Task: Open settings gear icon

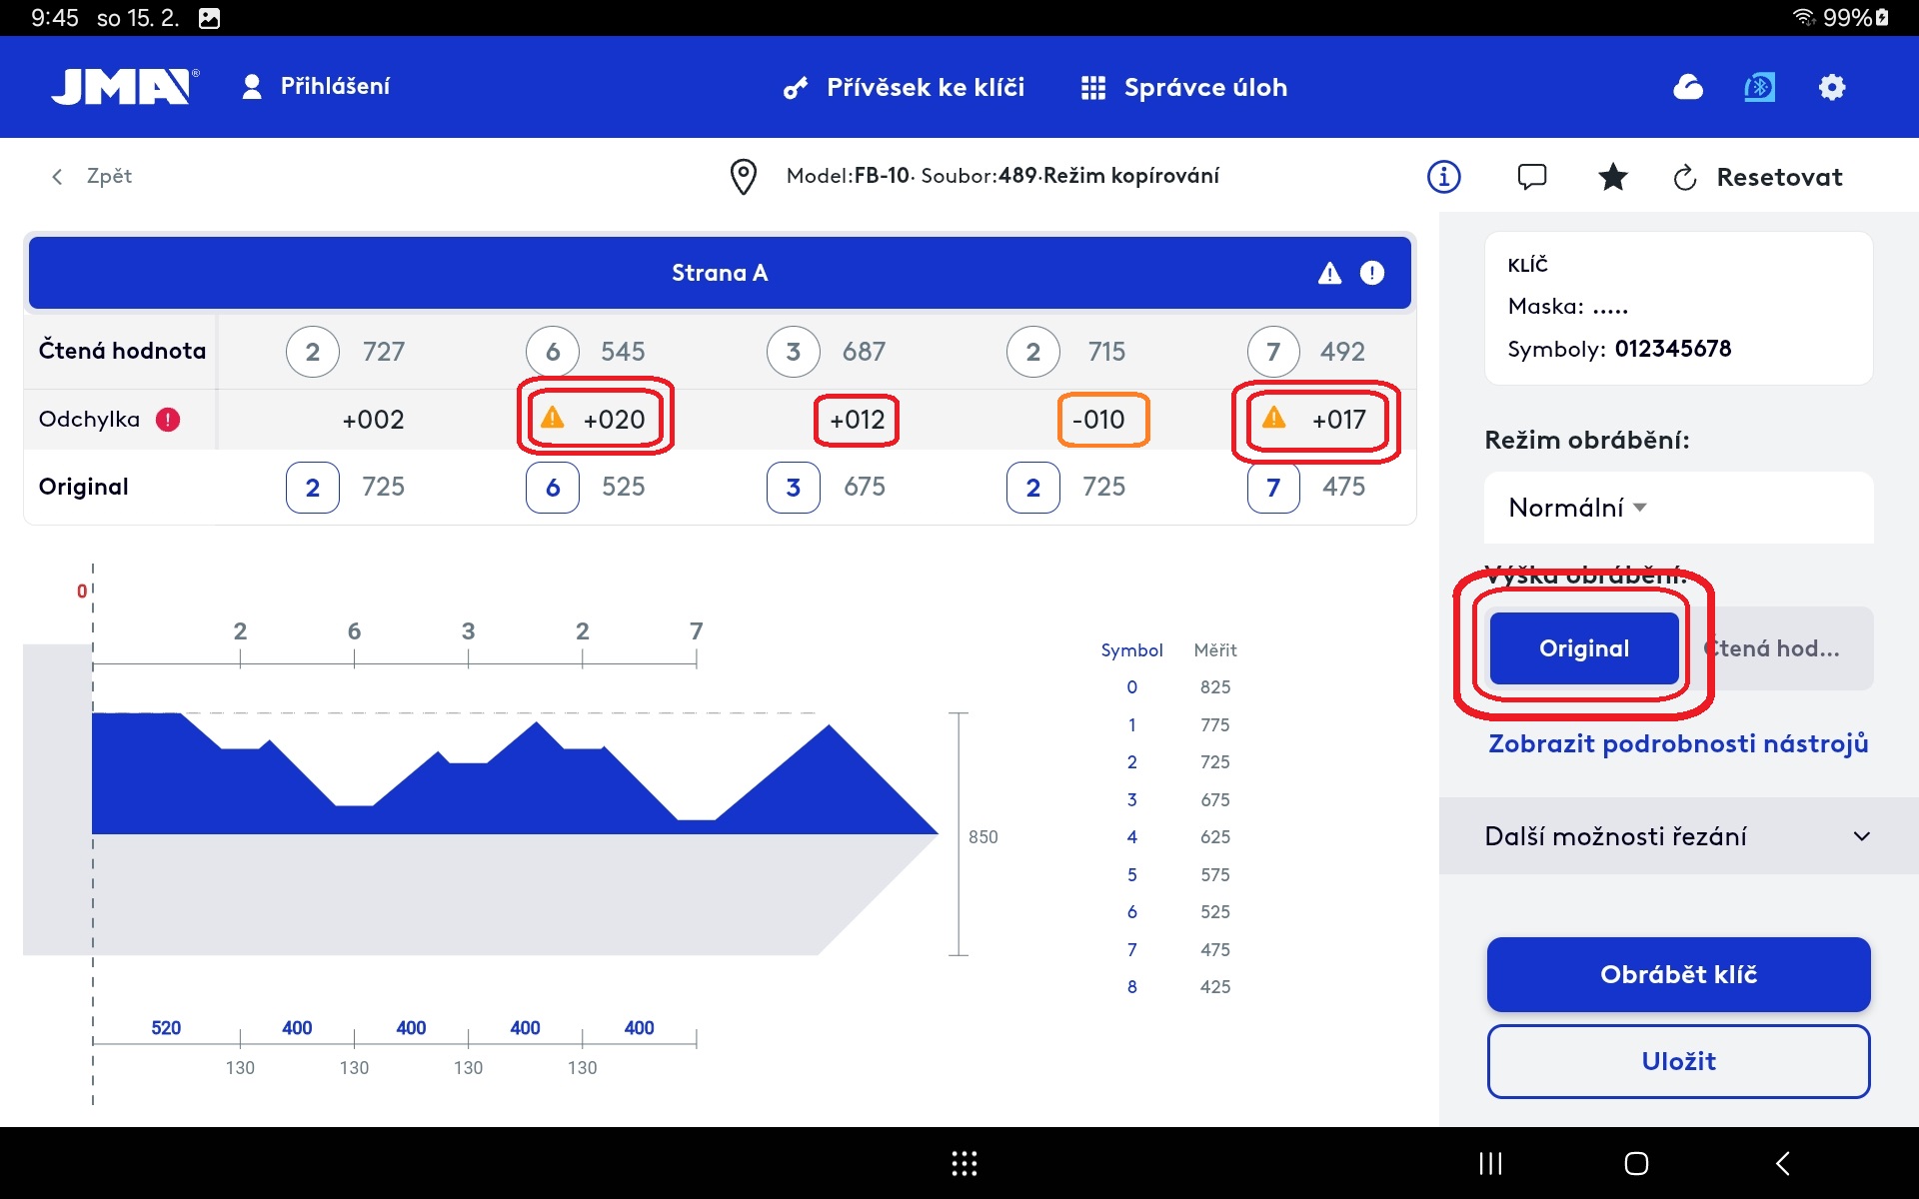Action: coord(1831,88)
